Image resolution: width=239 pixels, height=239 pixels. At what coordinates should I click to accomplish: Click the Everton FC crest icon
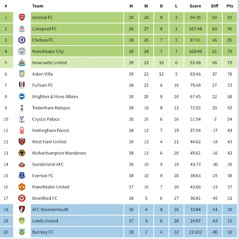22,175
